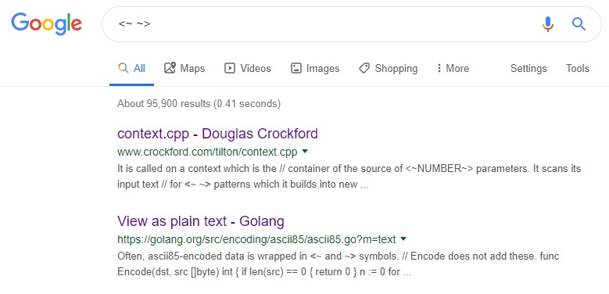Expand the arrow beside golang.org URL

point(403,238)
